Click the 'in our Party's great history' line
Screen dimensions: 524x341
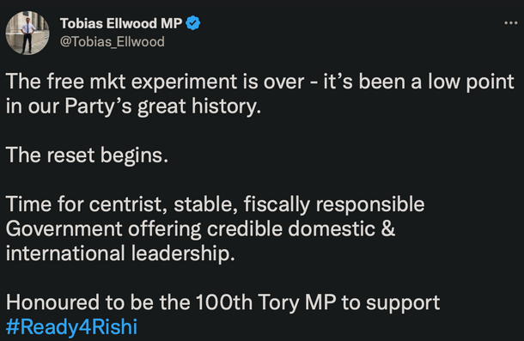coord(133,107)
